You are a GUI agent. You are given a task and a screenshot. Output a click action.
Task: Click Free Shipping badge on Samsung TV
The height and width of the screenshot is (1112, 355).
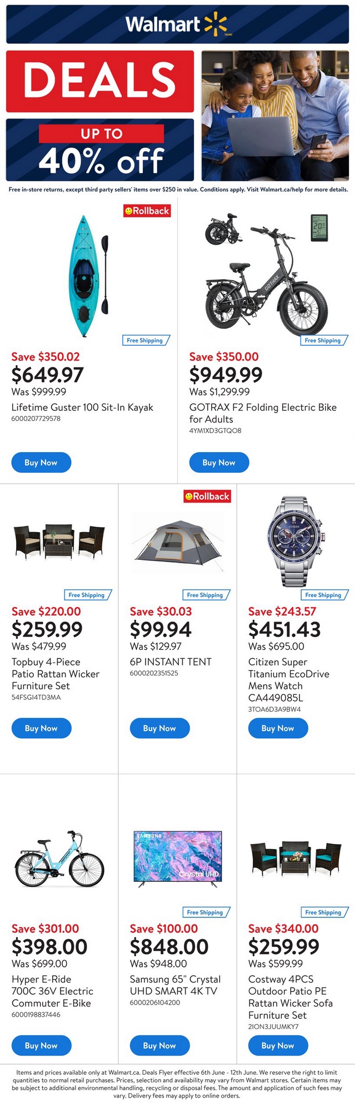[x=205, y=912]
